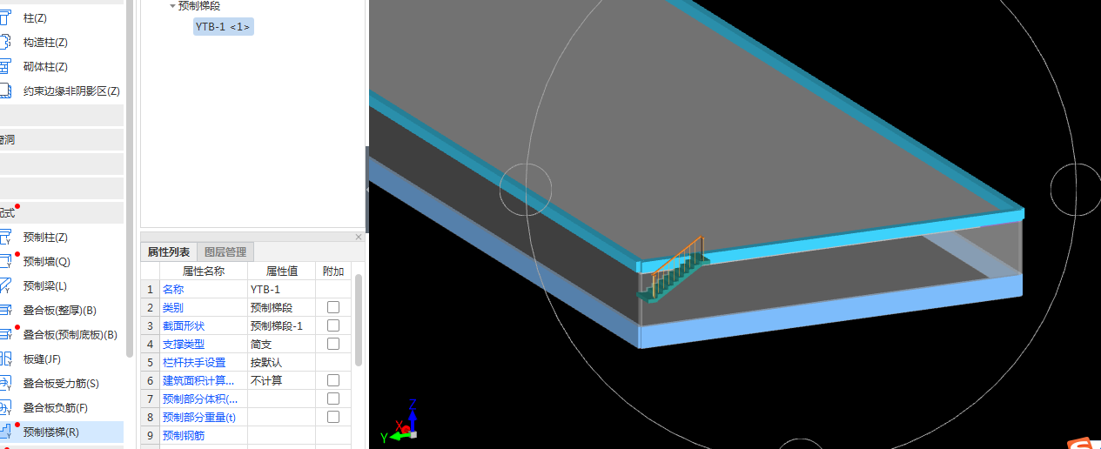Screen dimensions: 1101x449
Task: Click the left orbit handle circle
Action: pyautogui.click(x=526, y=189)
